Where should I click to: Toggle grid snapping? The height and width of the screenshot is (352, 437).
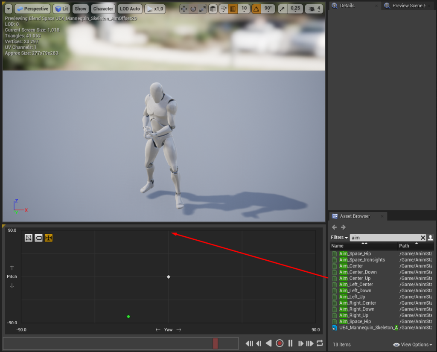tap(233, 9)
